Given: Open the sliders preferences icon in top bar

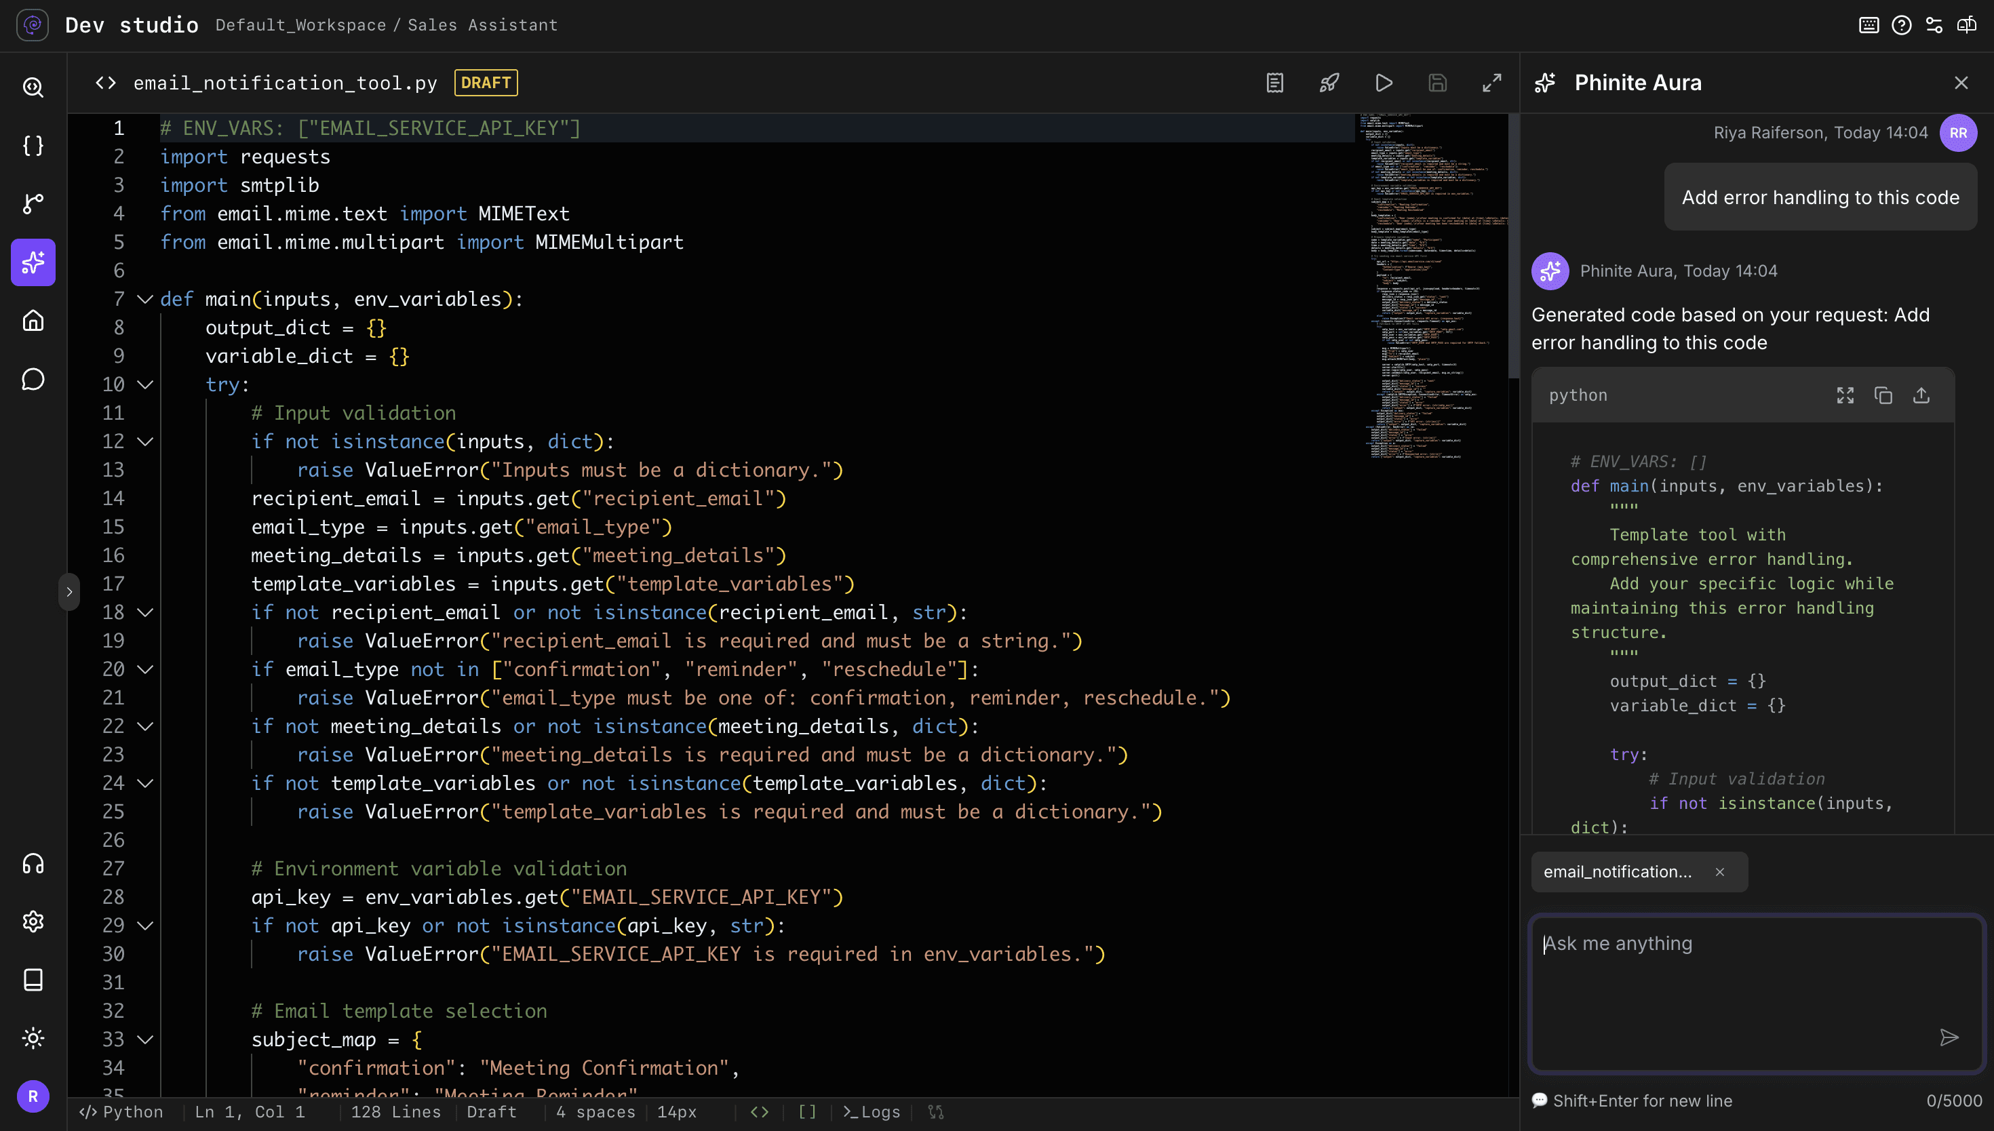Looking at the screenshot, I should pos(1934,26).
